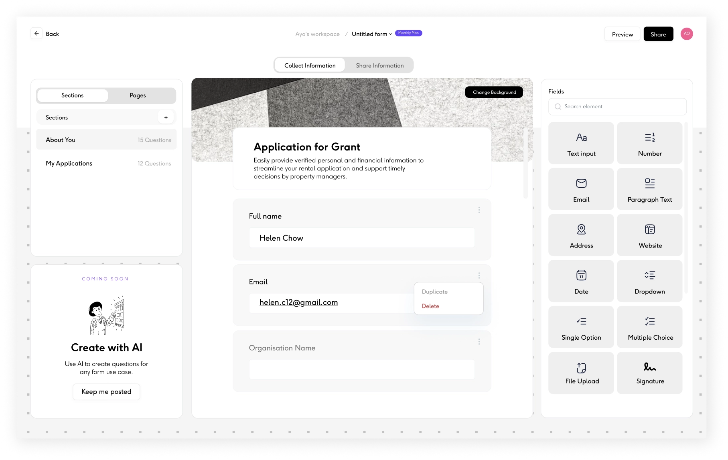
Task: Open the AO user avatar
Action: click(686, 34)
